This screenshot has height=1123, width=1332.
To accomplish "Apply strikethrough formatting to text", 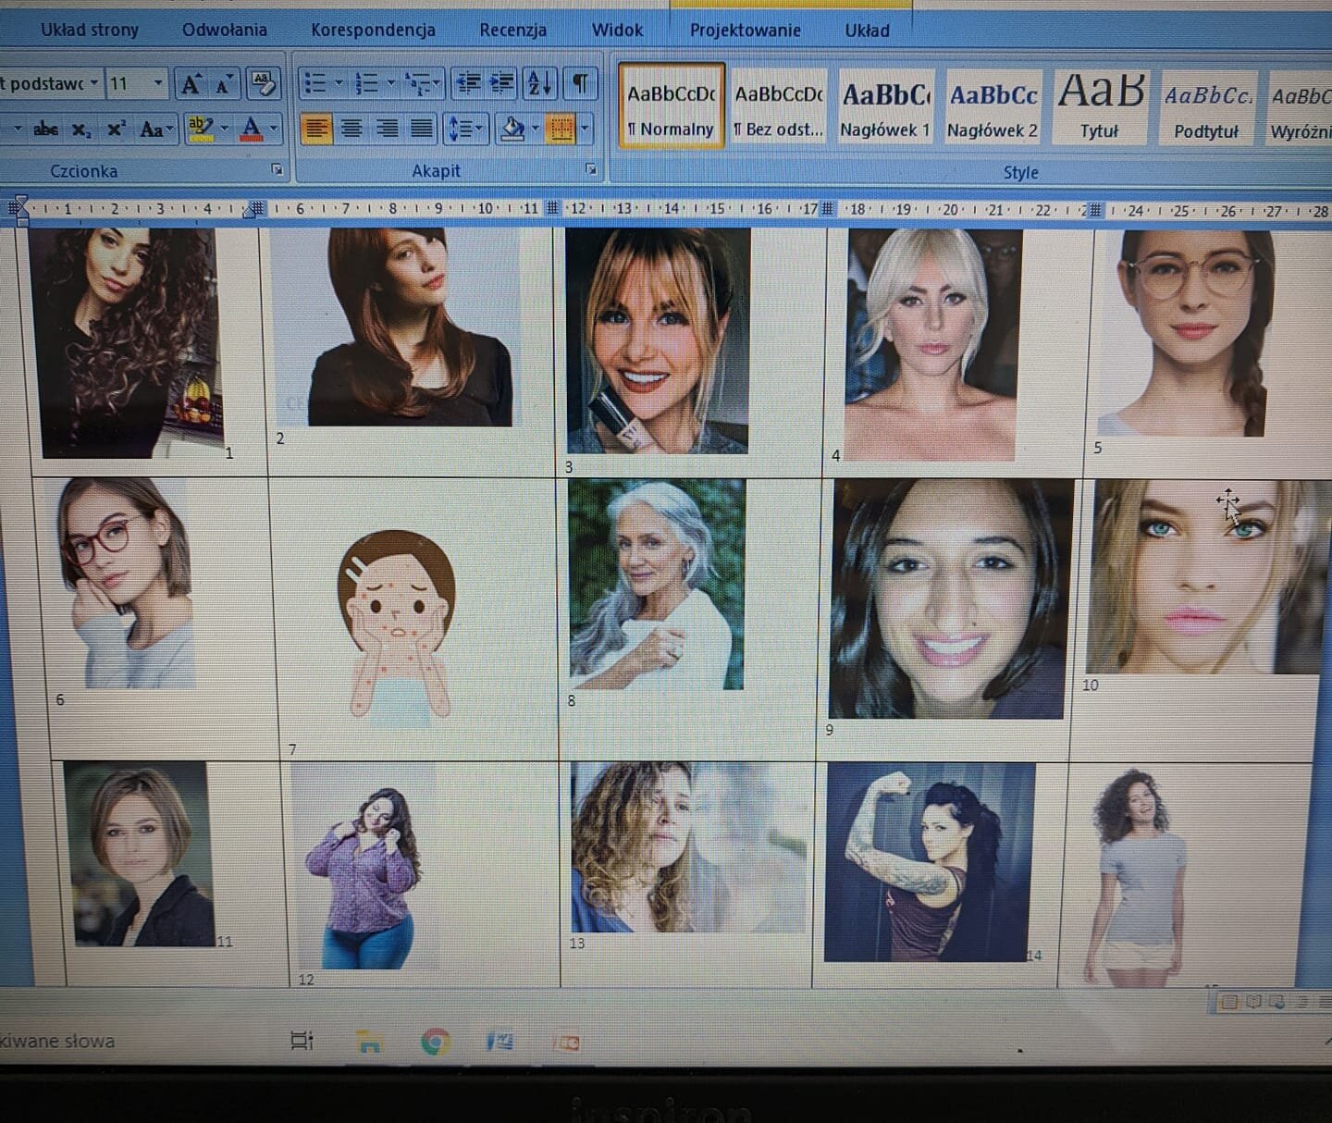I will pyautogui.click(x=45, y=130).
